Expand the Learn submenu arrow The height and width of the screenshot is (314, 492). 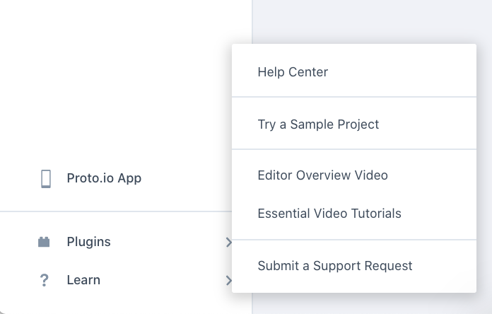(229, 280)
